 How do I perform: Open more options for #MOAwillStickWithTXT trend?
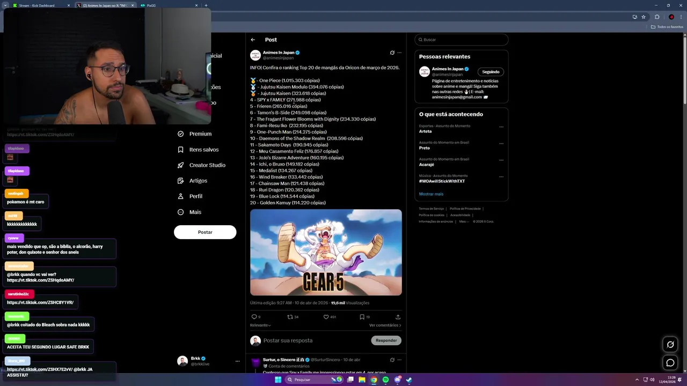point(501,176)
